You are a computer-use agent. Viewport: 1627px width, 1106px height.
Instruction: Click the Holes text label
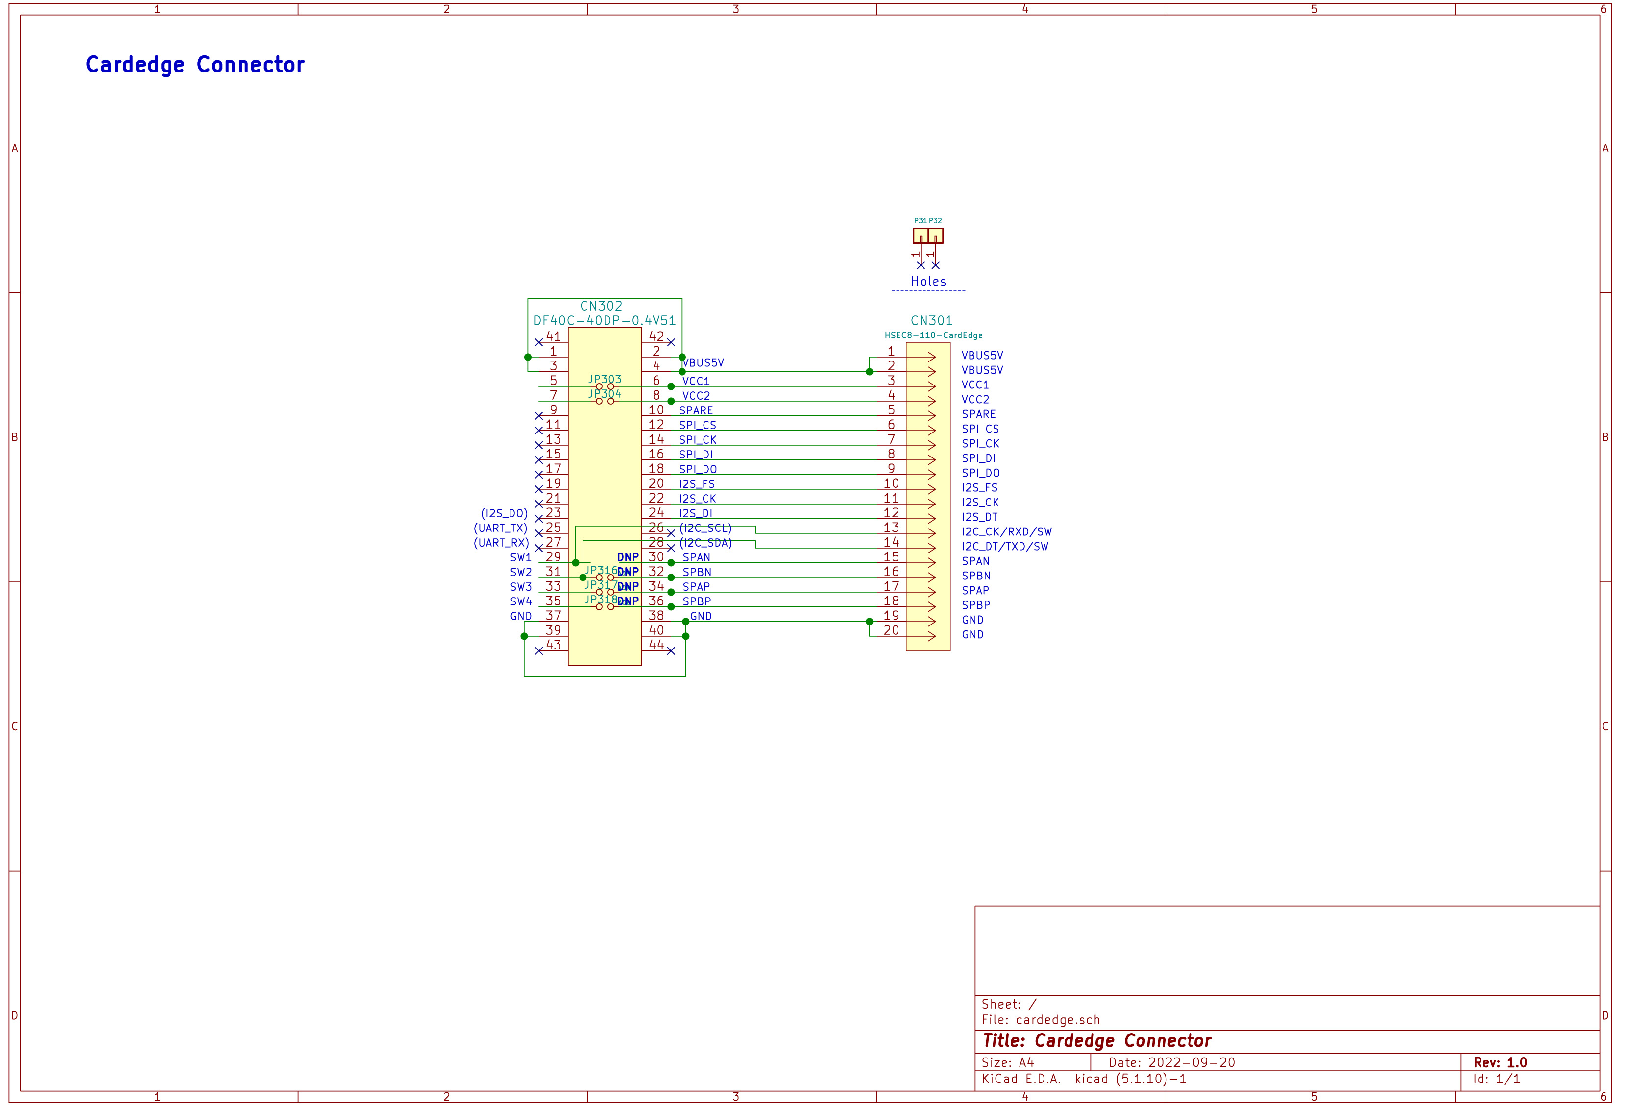pyautogui.click(x=927, y=282)
